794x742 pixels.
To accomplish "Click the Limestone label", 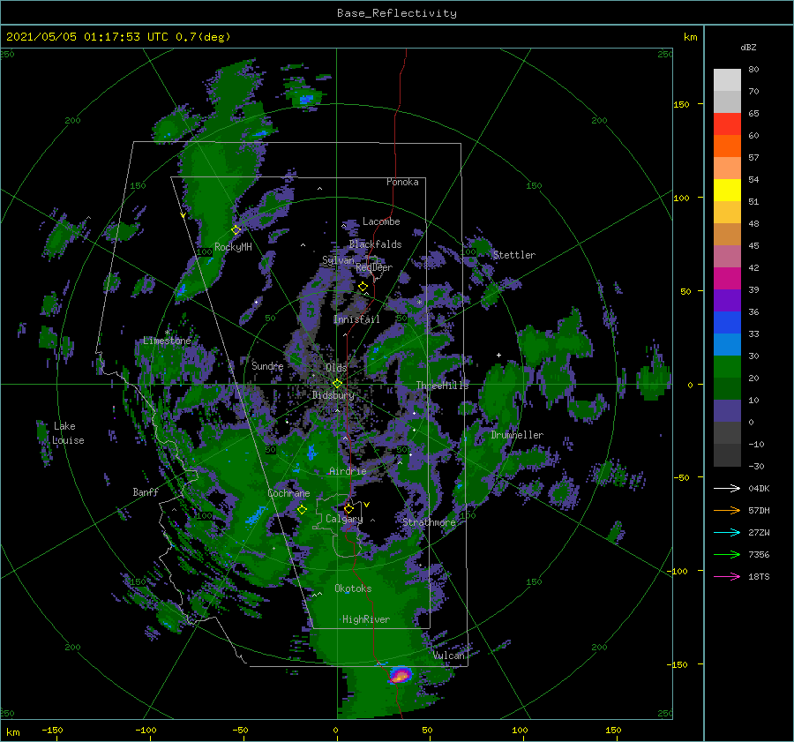I will click(x=167, y=341).
